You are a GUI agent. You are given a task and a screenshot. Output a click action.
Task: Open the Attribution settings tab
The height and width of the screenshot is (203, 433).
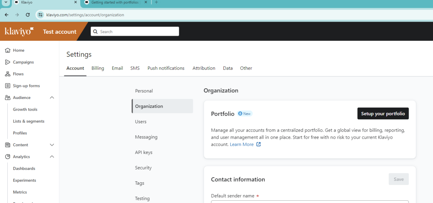204,68
